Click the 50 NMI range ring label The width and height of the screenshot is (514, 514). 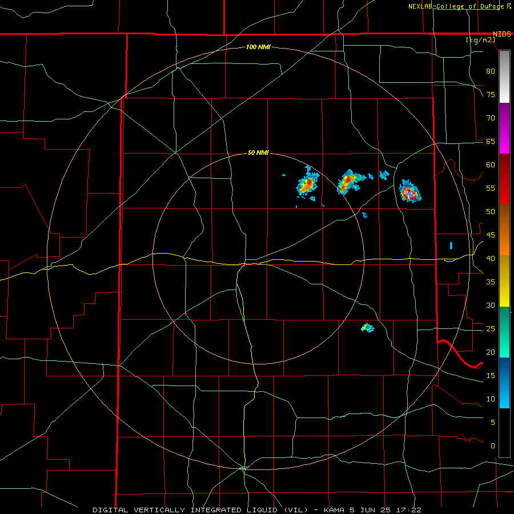tap(258, 152)
